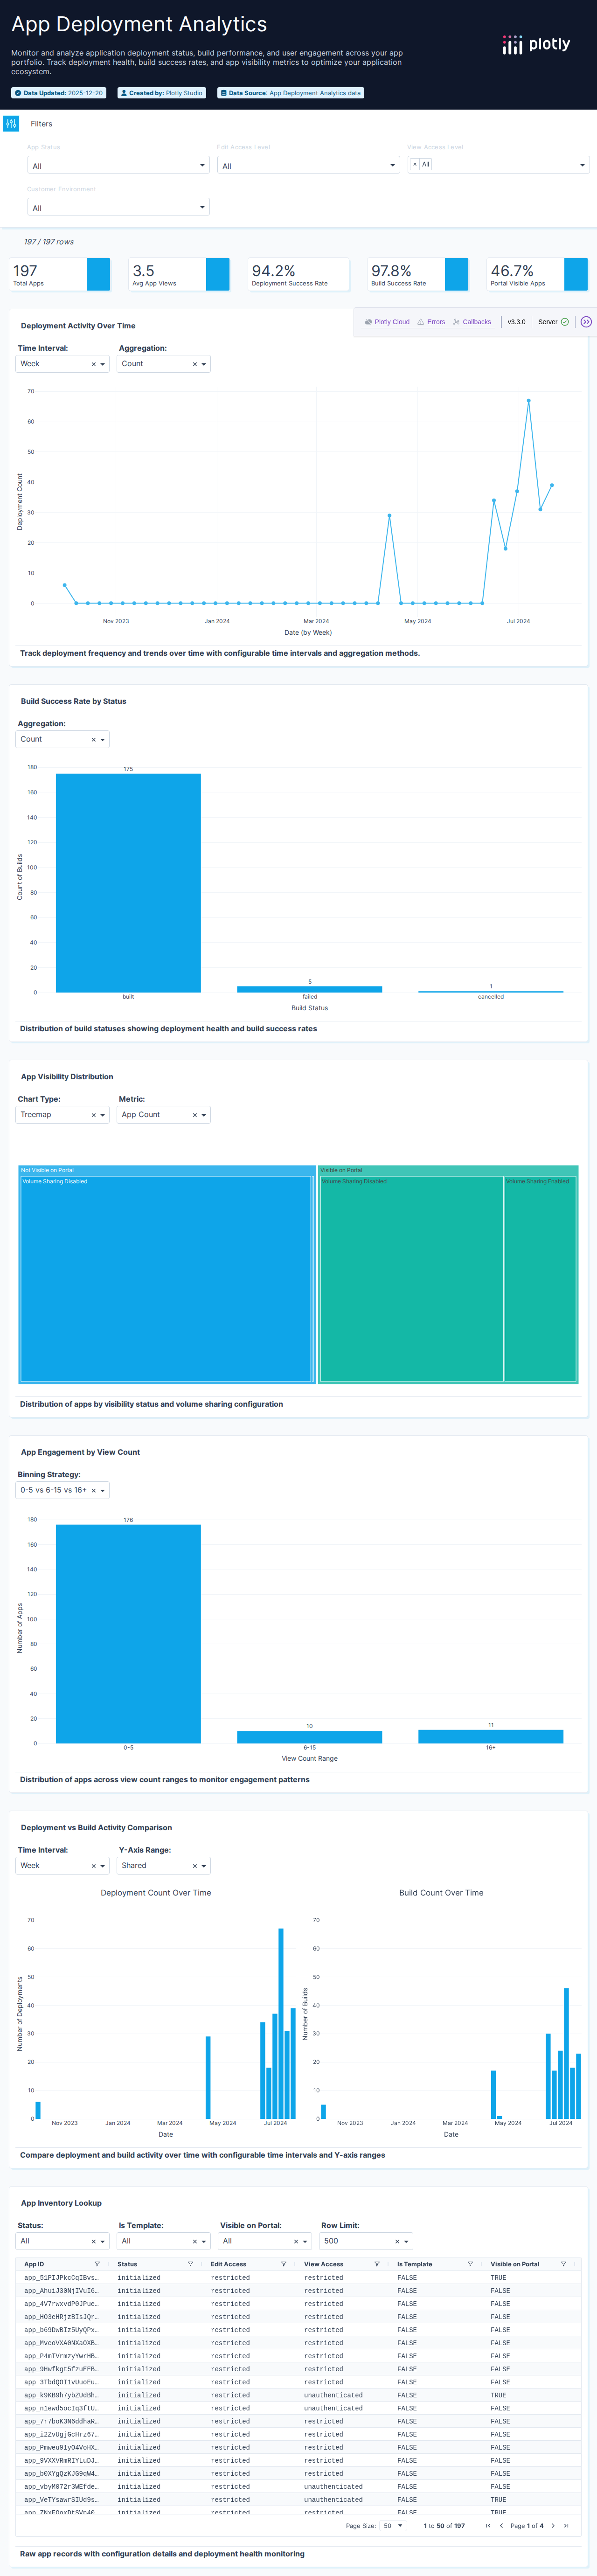
Task: Open the Edit Access Level dropdown
Action: tap(308, 166)
